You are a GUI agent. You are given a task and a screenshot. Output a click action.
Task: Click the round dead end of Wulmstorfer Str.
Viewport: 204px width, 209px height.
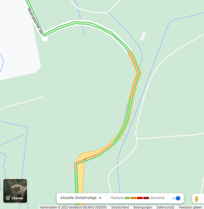click(45, 39)
